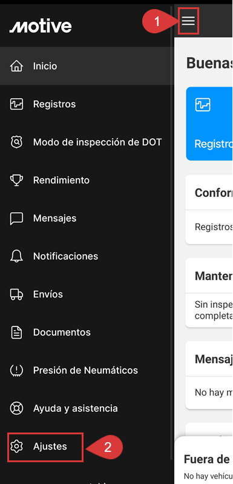
Task: Click the Inicio home icon
Action: [17, 66]
